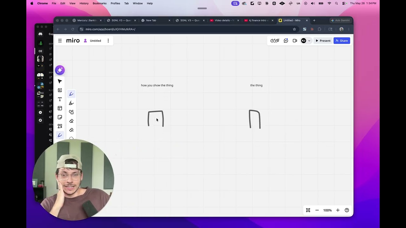Select the eraser tool
Screen dimensions: 406x228
[x=71, y=121]
